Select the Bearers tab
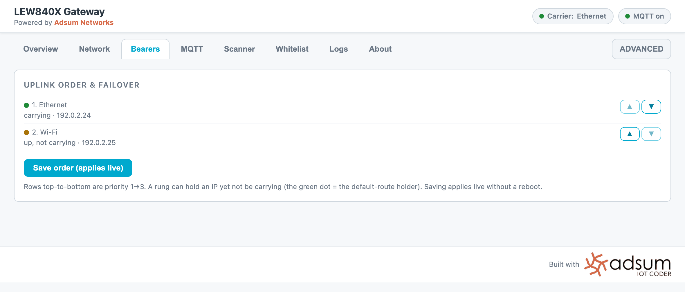The image size is (685, 292). 145,49
